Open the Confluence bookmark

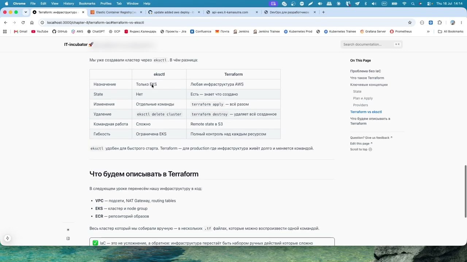coord(201,32)
